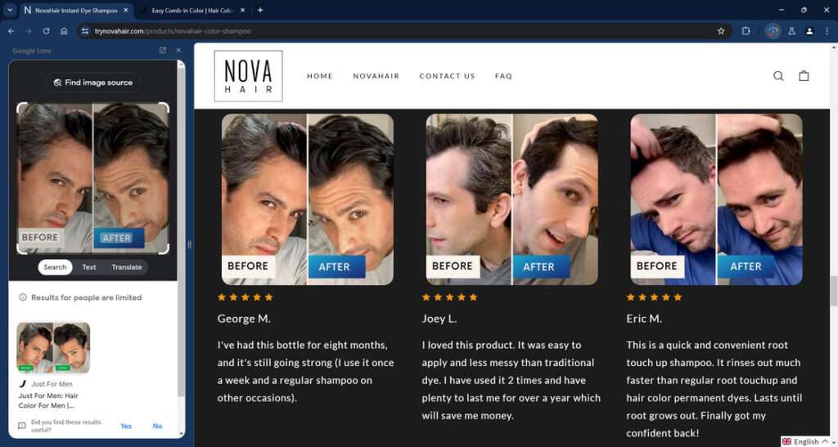Close the Easy Comb-in Color tab
The width and height of the screenshot is (838, 447).
pos(242,10)
